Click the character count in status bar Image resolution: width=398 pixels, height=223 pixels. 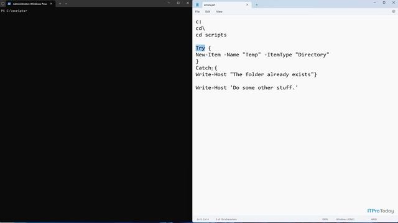[x=226, y=219]
